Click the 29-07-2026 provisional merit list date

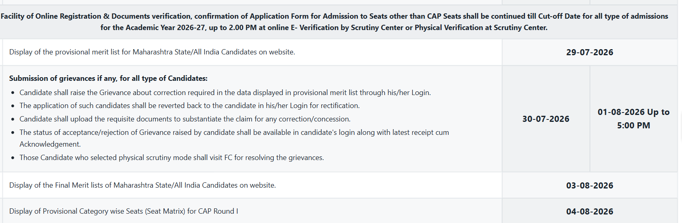pyautogui.click(x=589, y=52)
